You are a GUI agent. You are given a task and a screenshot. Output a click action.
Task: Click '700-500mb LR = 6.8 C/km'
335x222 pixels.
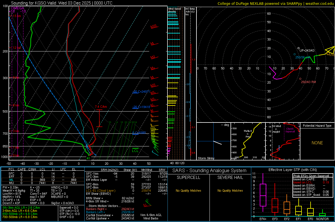point(20,217)
